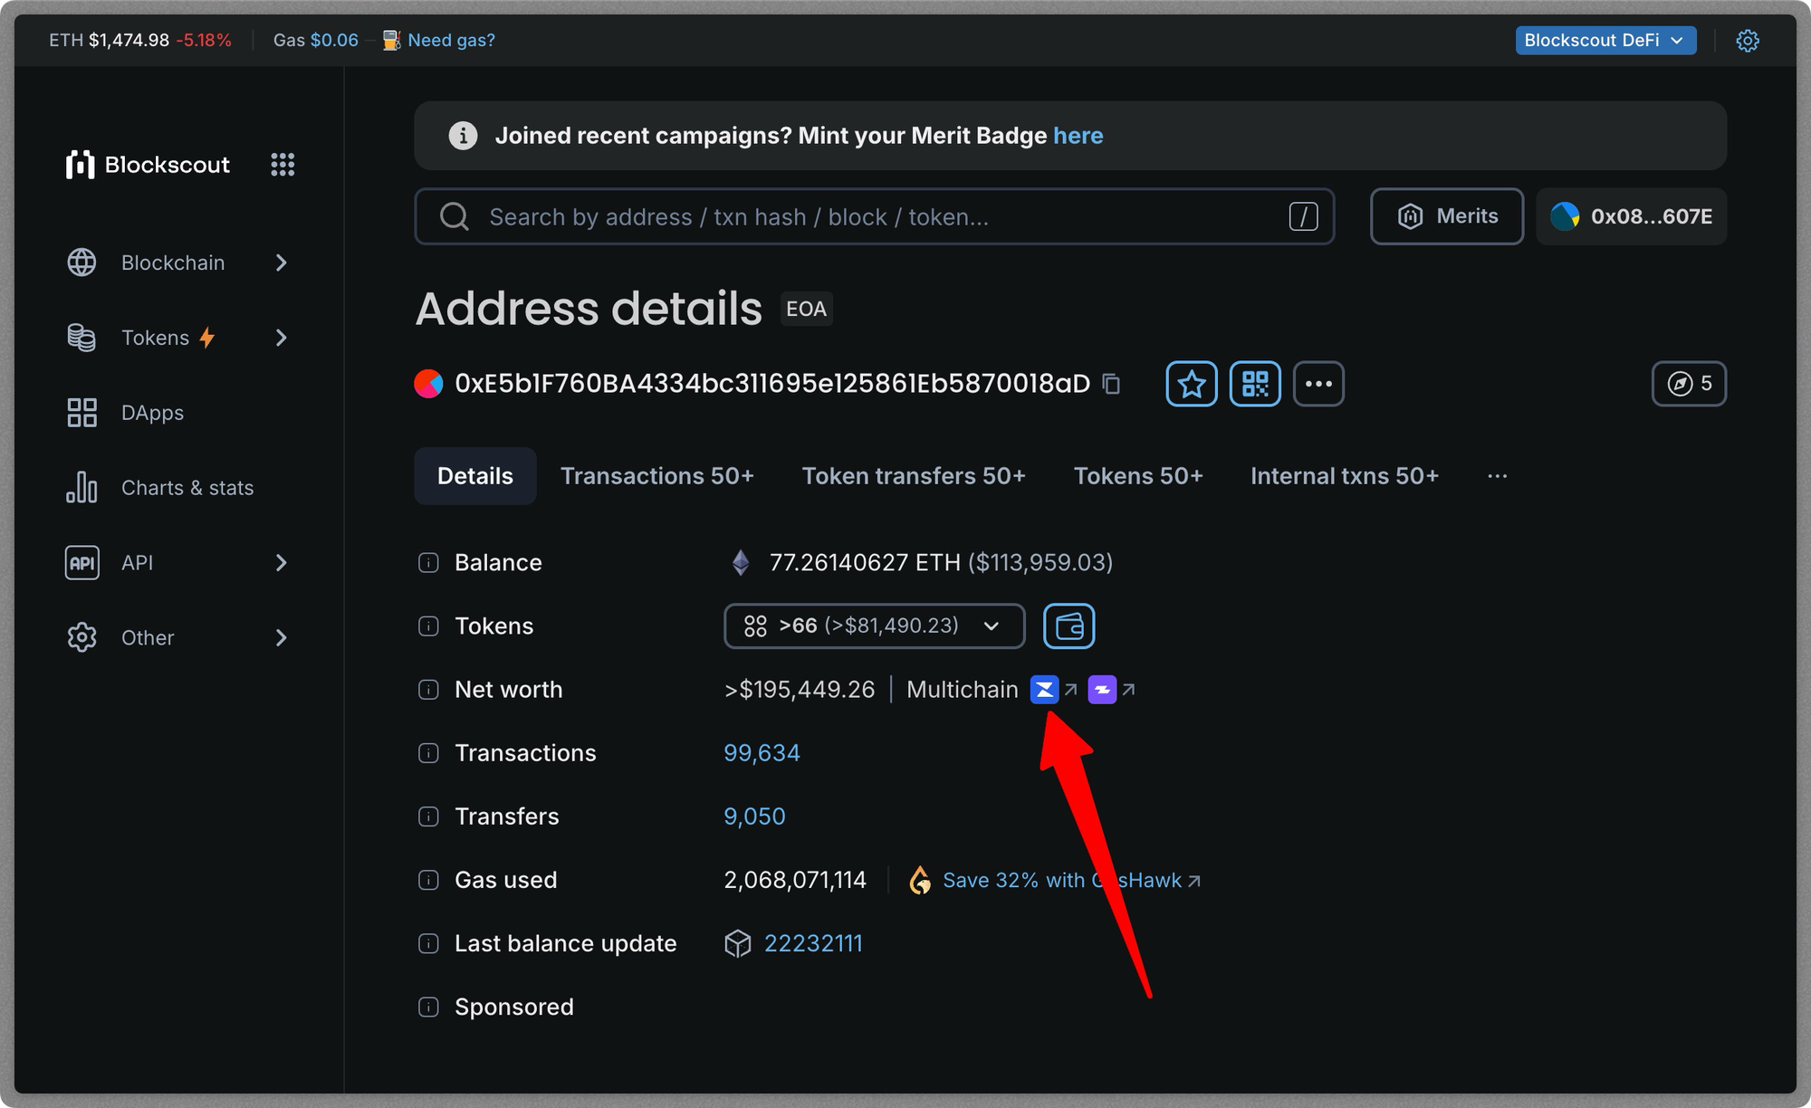Switch to Internal txns 50+ tab

click(1345, 476)
